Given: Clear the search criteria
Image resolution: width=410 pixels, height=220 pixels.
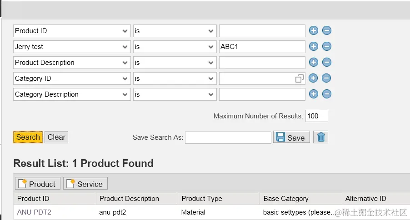Looking at the screenshot, I should pos(56,137).
